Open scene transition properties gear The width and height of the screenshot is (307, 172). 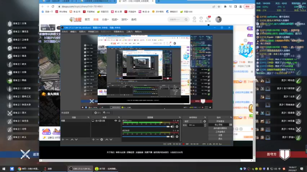coord(205,121)
